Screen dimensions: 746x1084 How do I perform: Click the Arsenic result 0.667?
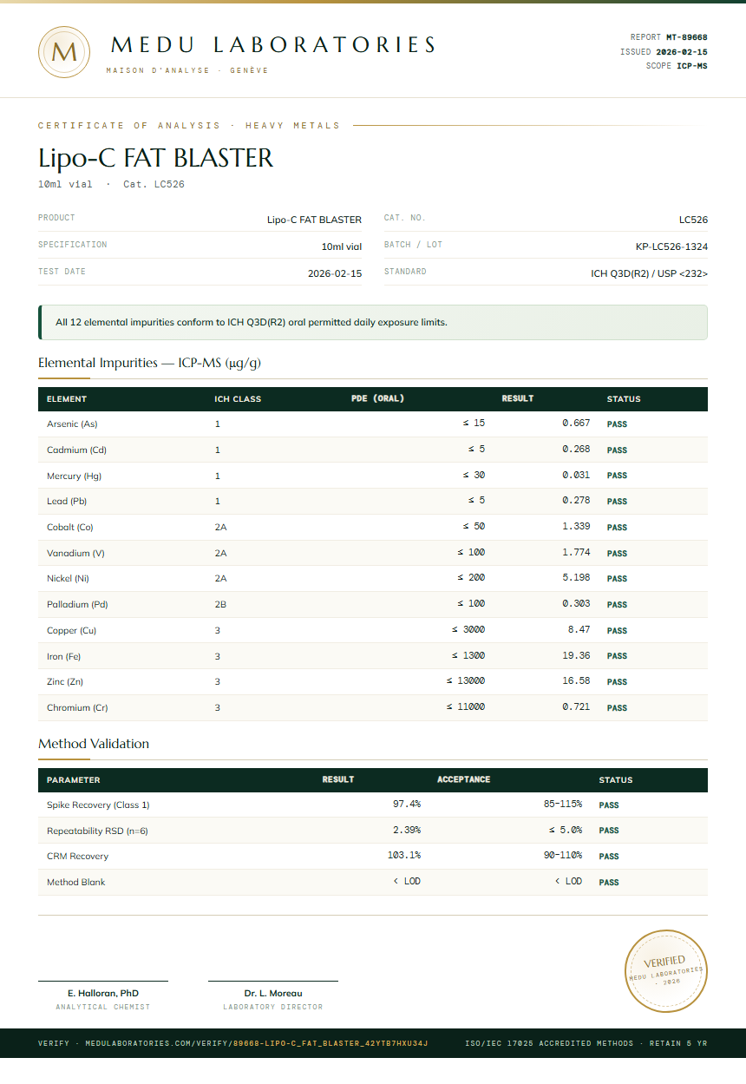click(x=576, y=424)
